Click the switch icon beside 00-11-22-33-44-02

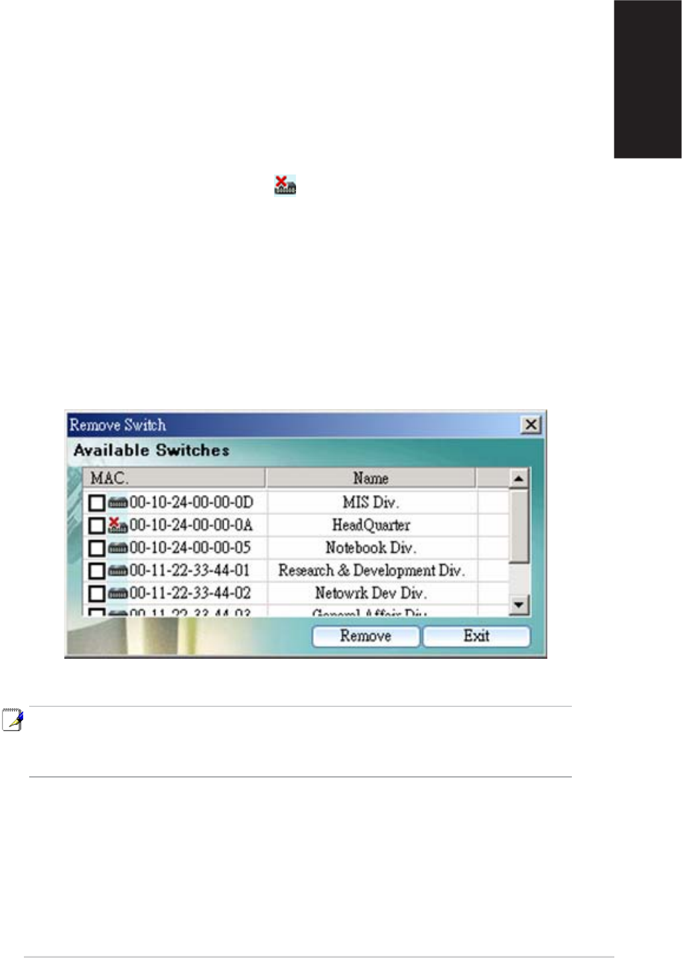[117, 594]
